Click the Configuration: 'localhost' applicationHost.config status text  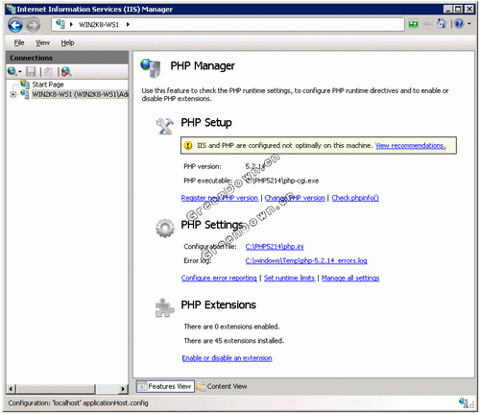(x=78, y=402)
